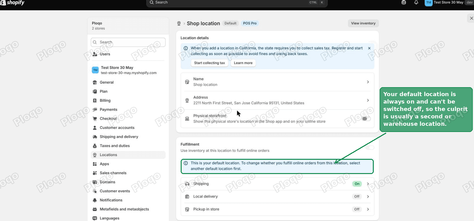Open Checkout settings
Screen dimensions: 474x221
[x=128, y=119]
